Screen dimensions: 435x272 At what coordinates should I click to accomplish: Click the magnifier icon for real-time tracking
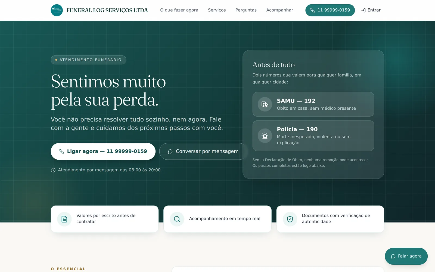(177, 219)
